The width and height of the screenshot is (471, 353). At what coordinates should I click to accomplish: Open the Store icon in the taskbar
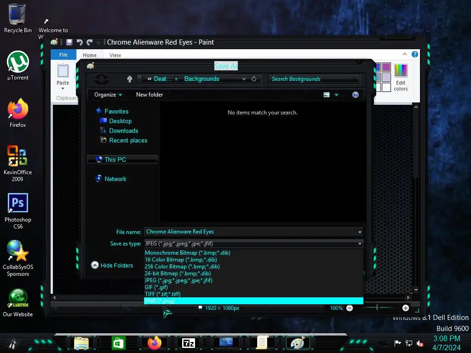tap(118, 343)
